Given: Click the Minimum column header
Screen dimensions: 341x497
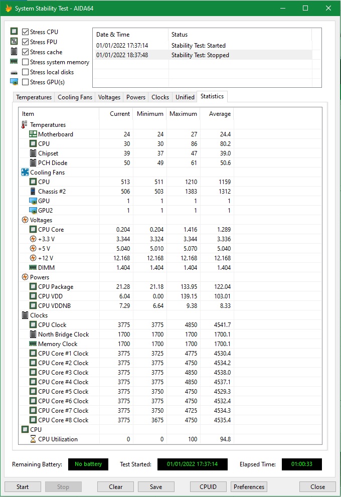Looking at the screenshot, I should point(149,113).
